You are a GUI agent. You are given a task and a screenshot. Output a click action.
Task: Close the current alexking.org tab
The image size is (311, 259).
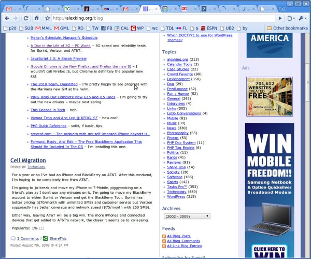[x=157, y=9]
